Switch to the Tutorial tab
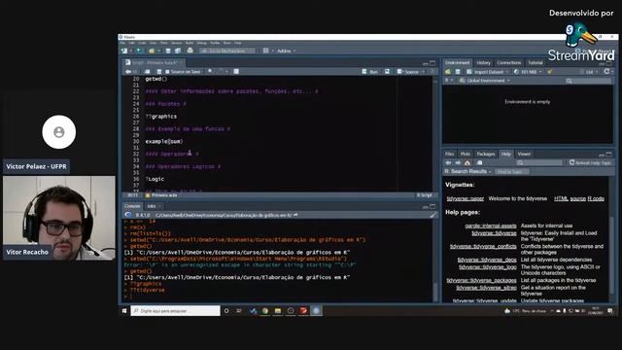The image size is (622, 350). coord(535,62)
